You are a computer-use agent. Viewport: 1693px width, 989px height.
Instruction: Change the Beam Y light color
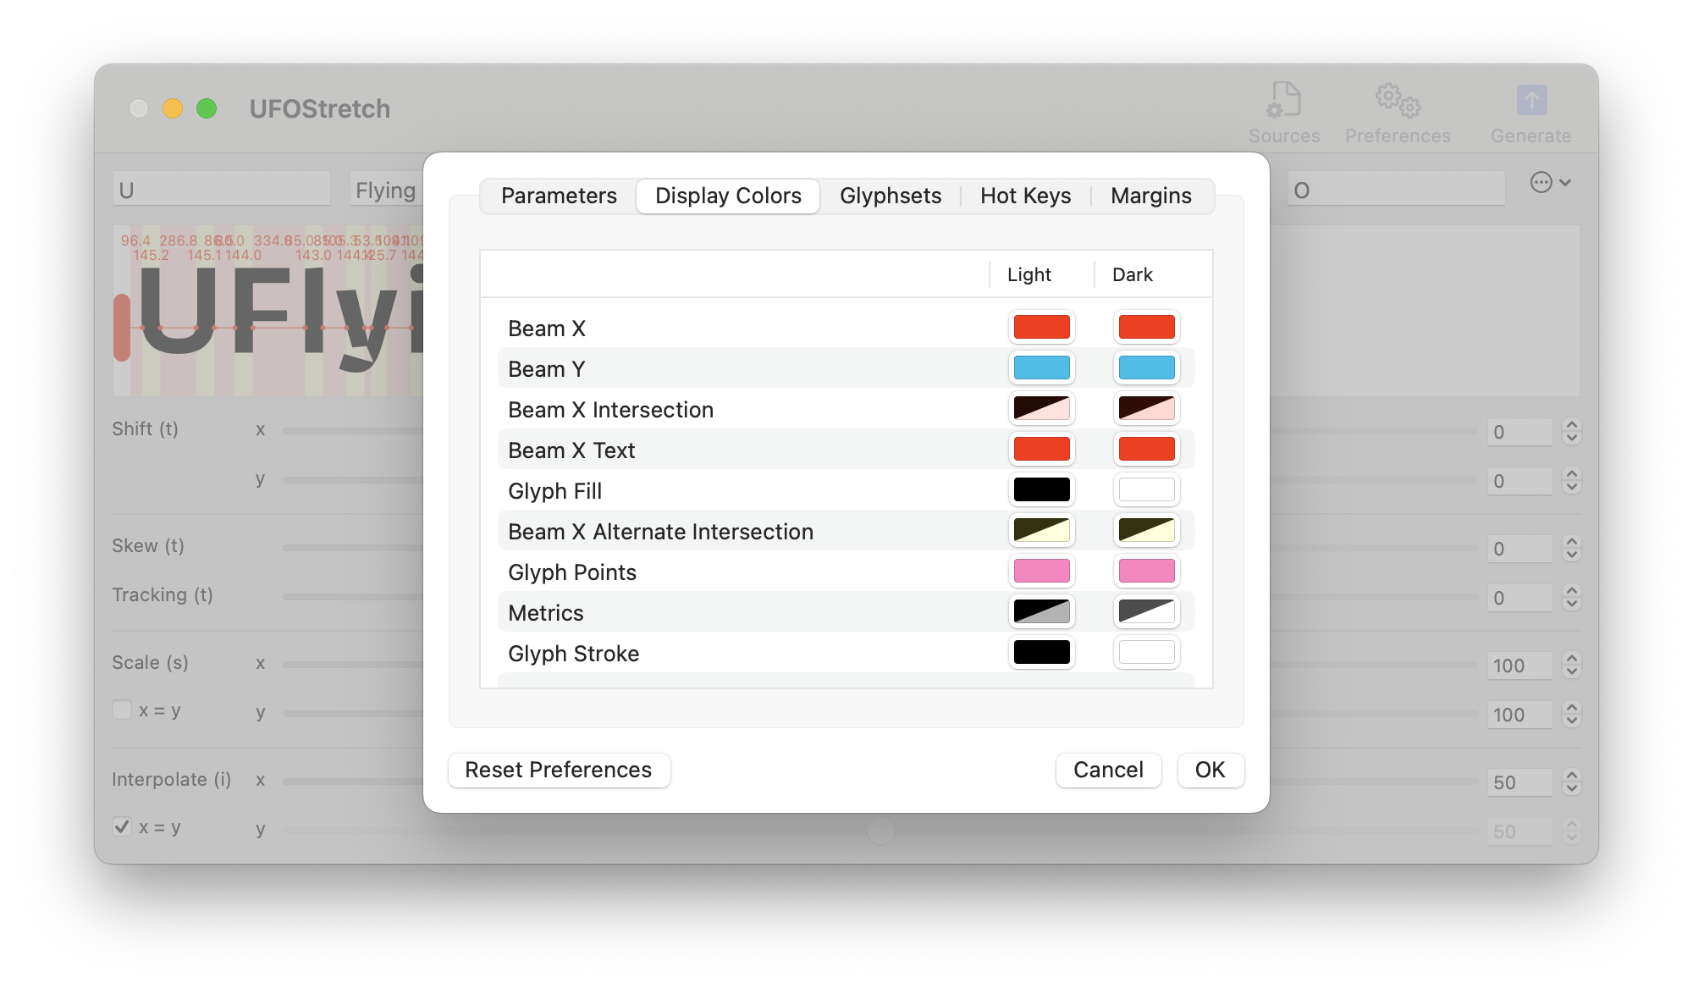pyautogui.click(x=1042, y=367)
